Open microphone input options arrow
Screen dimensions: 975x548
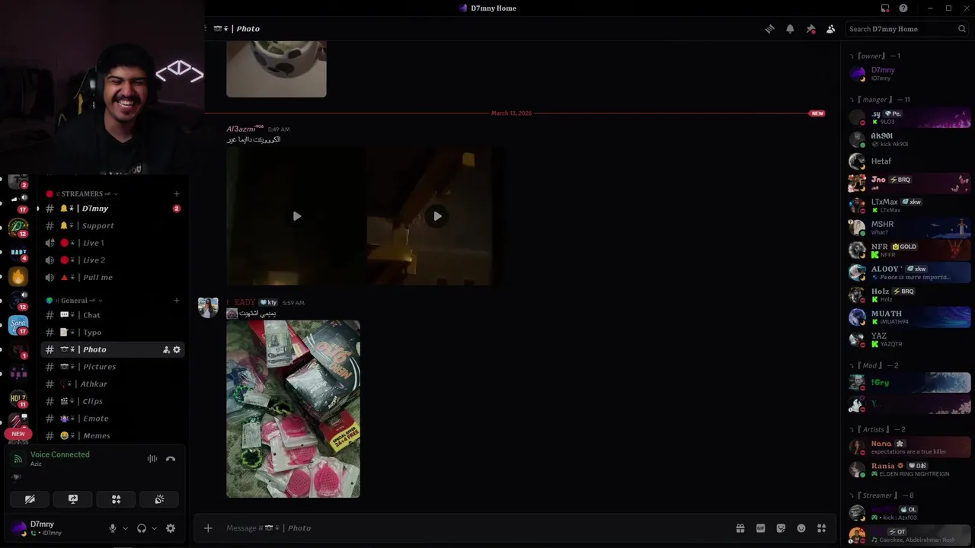click(x=125, y=528)
